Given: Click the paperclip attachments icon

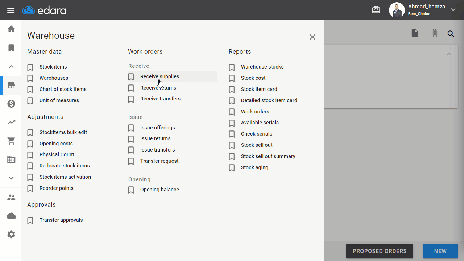Looking at the screenshot, I should 435,33.
